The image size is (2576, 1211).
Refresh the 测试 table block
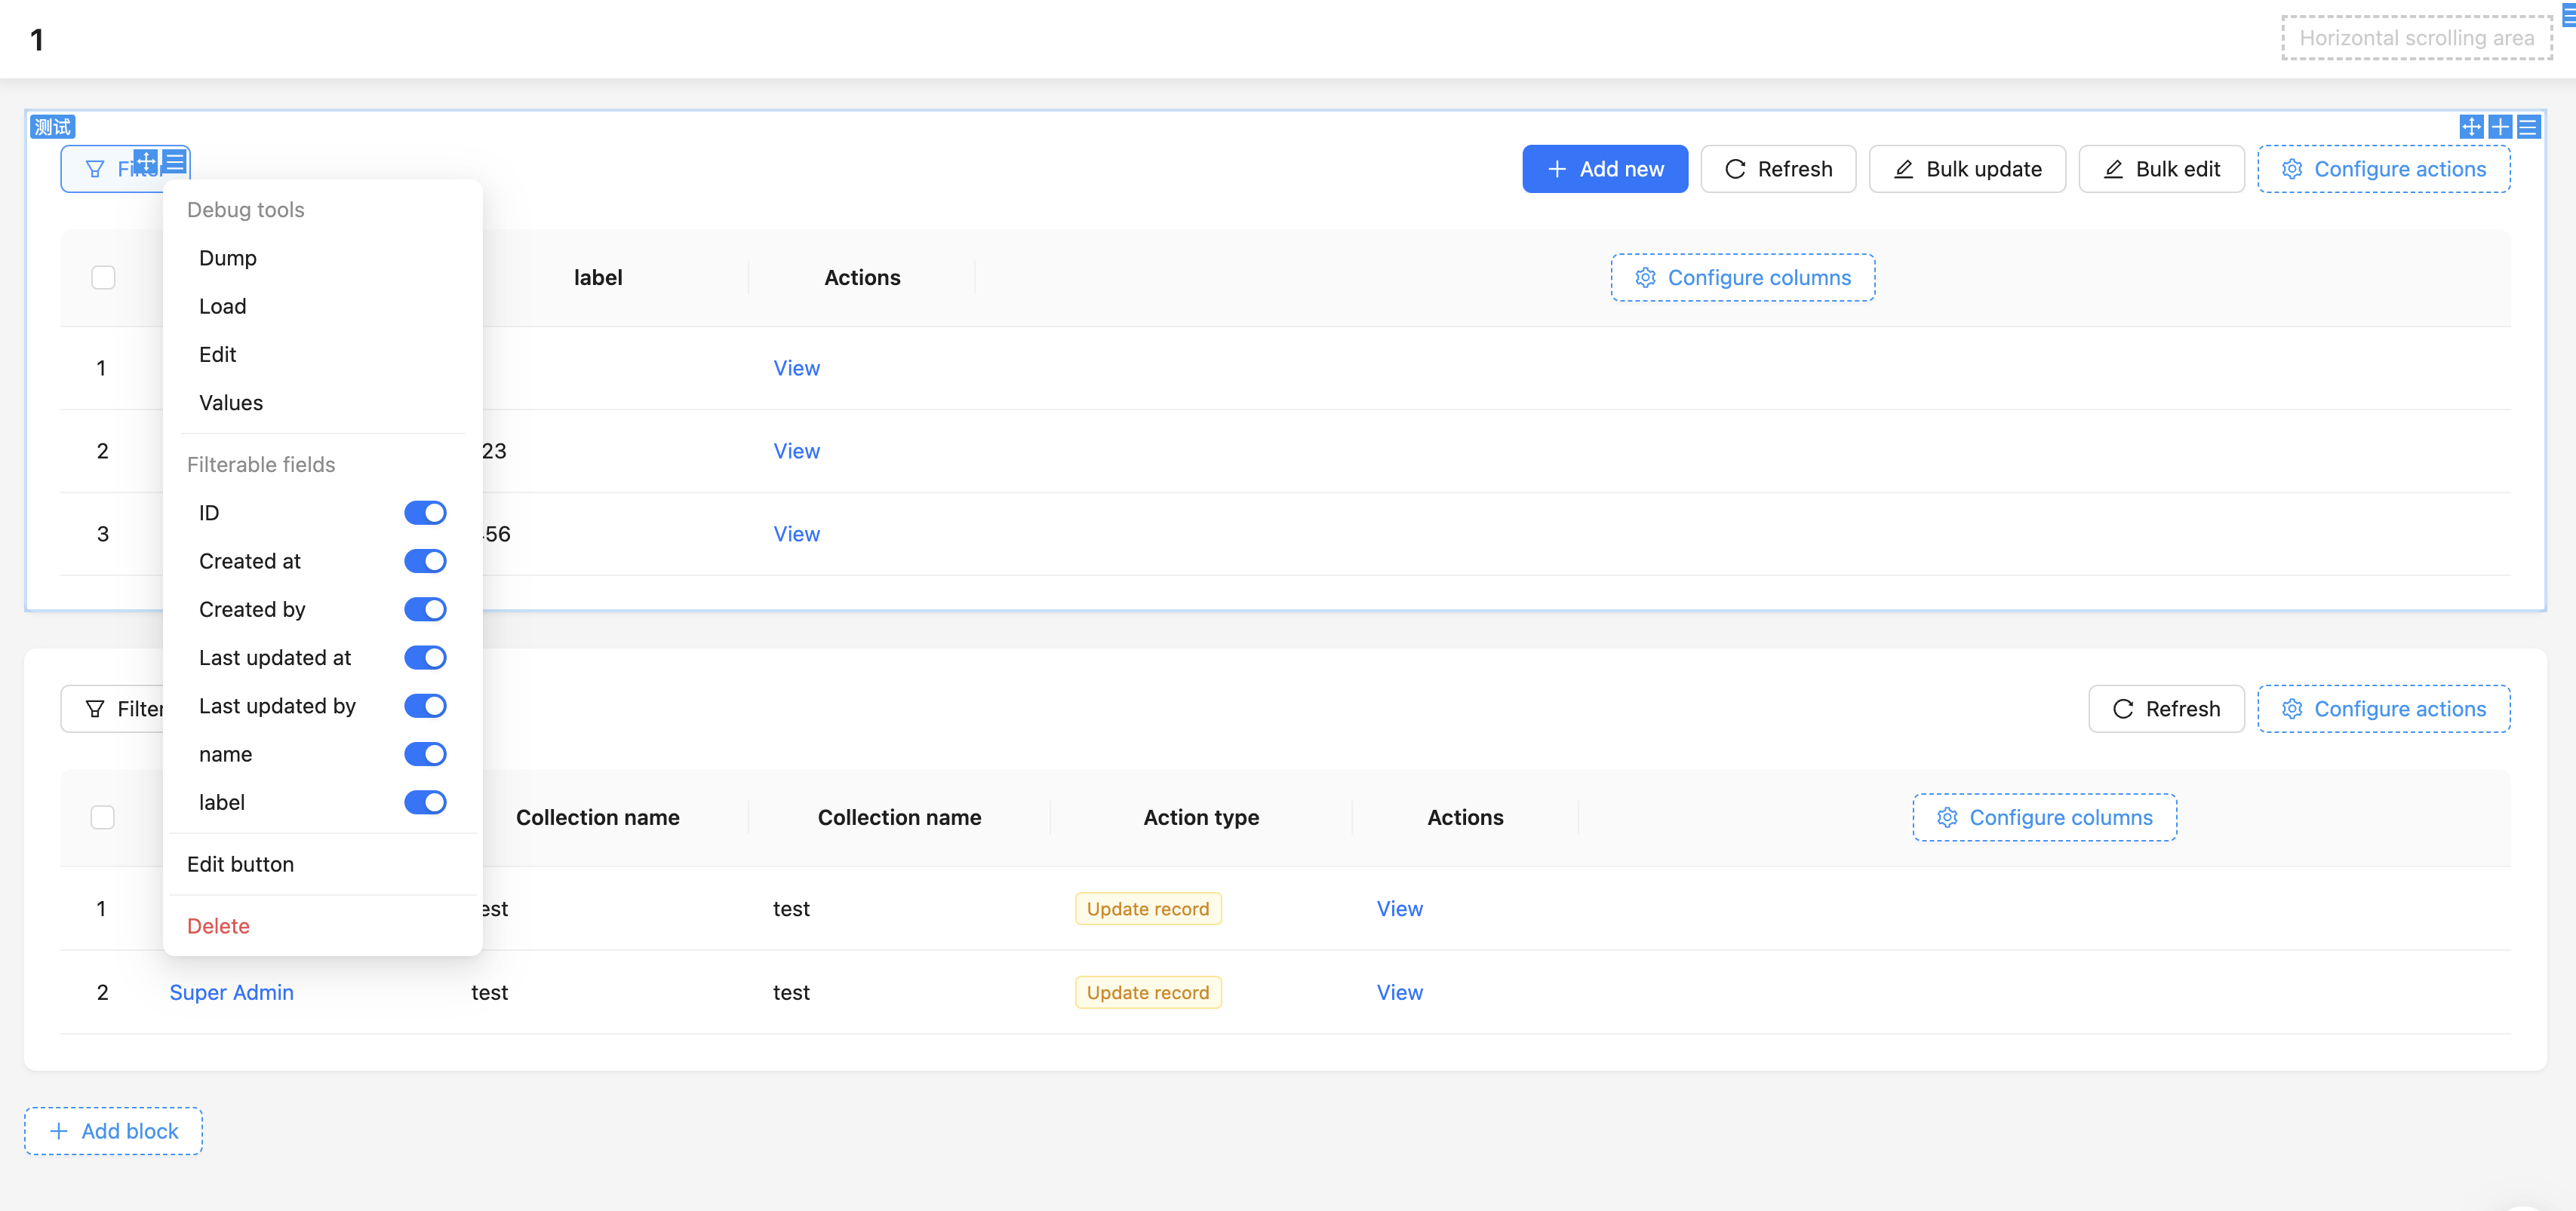tap(1778, 169)
